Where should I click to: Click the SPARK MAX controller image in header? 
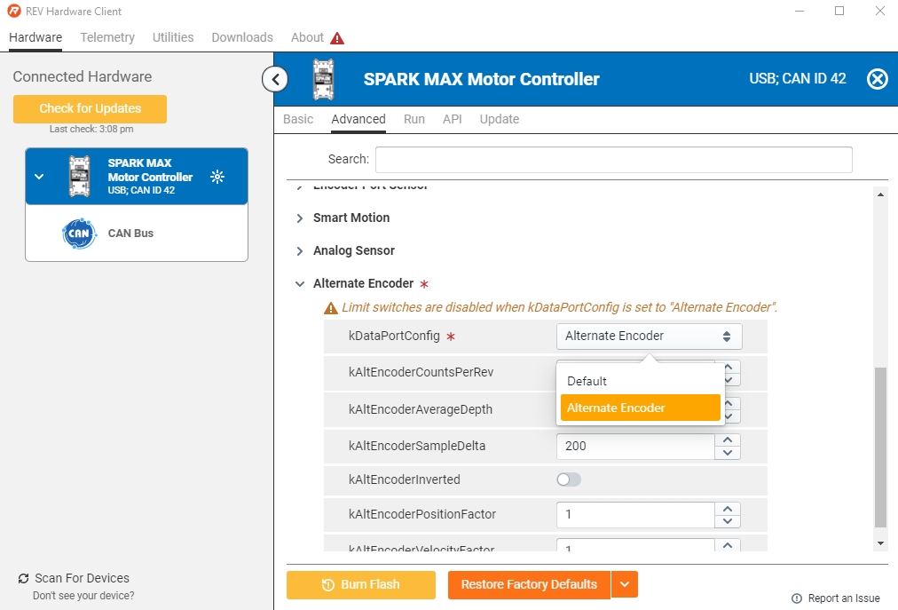(323, 79)
